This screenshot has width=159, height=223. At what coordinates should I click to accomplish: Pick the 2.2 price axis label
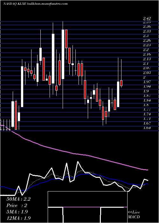click(x=146, y=50)
